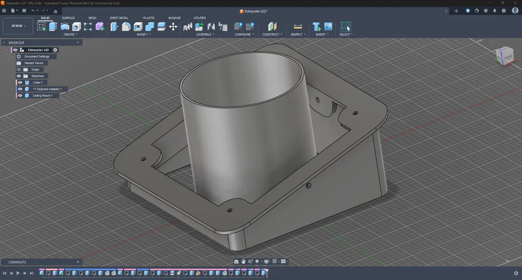
Task: Open the Surface tab
Action: tap(68, 18)
